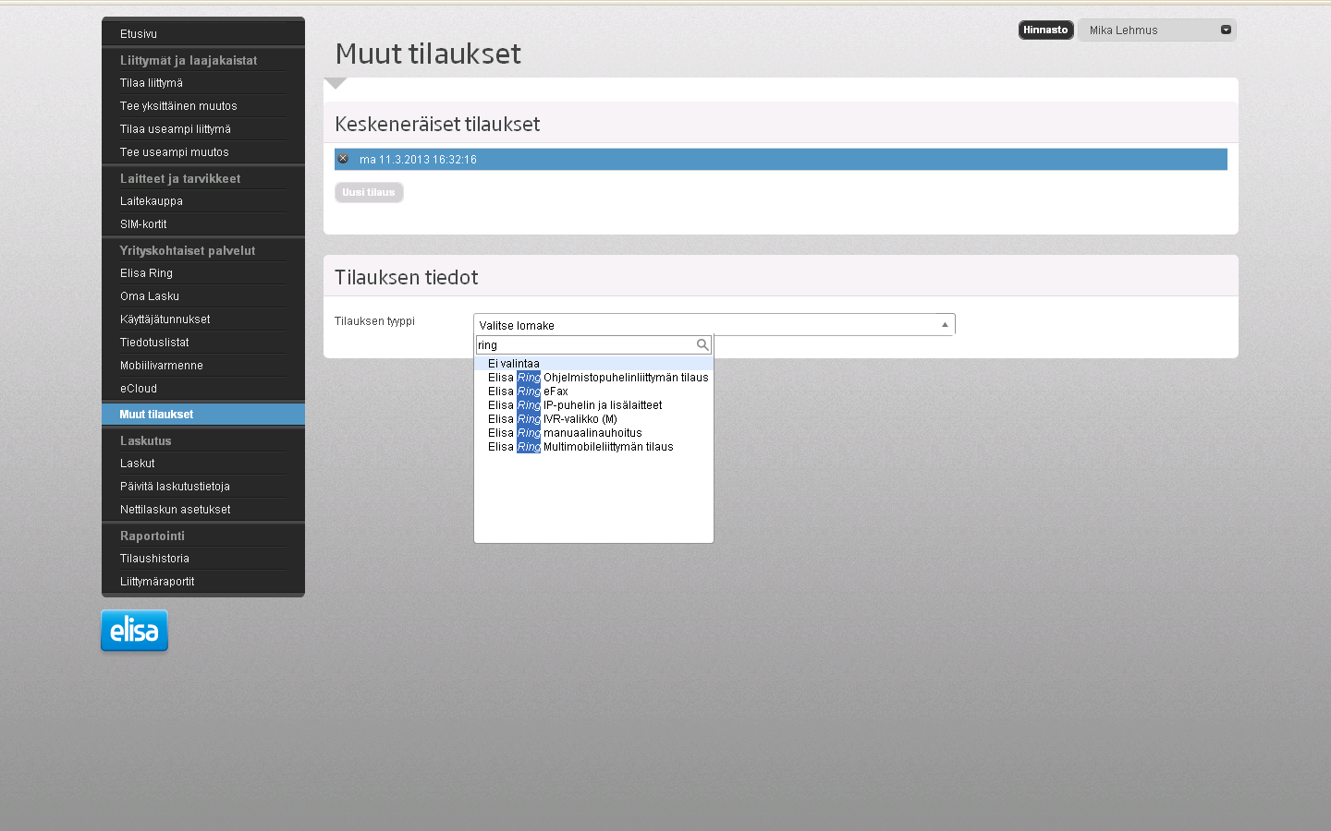This screenshot has height=831, width=1331.
Task: Click the Hinnasto button
Action: tap(1045, 30)
